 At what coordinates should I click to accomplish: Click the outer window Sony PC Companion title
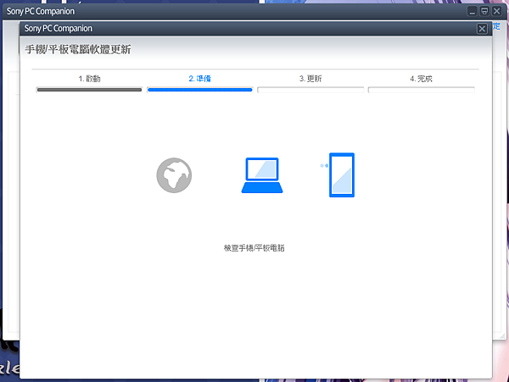(41, 11)
